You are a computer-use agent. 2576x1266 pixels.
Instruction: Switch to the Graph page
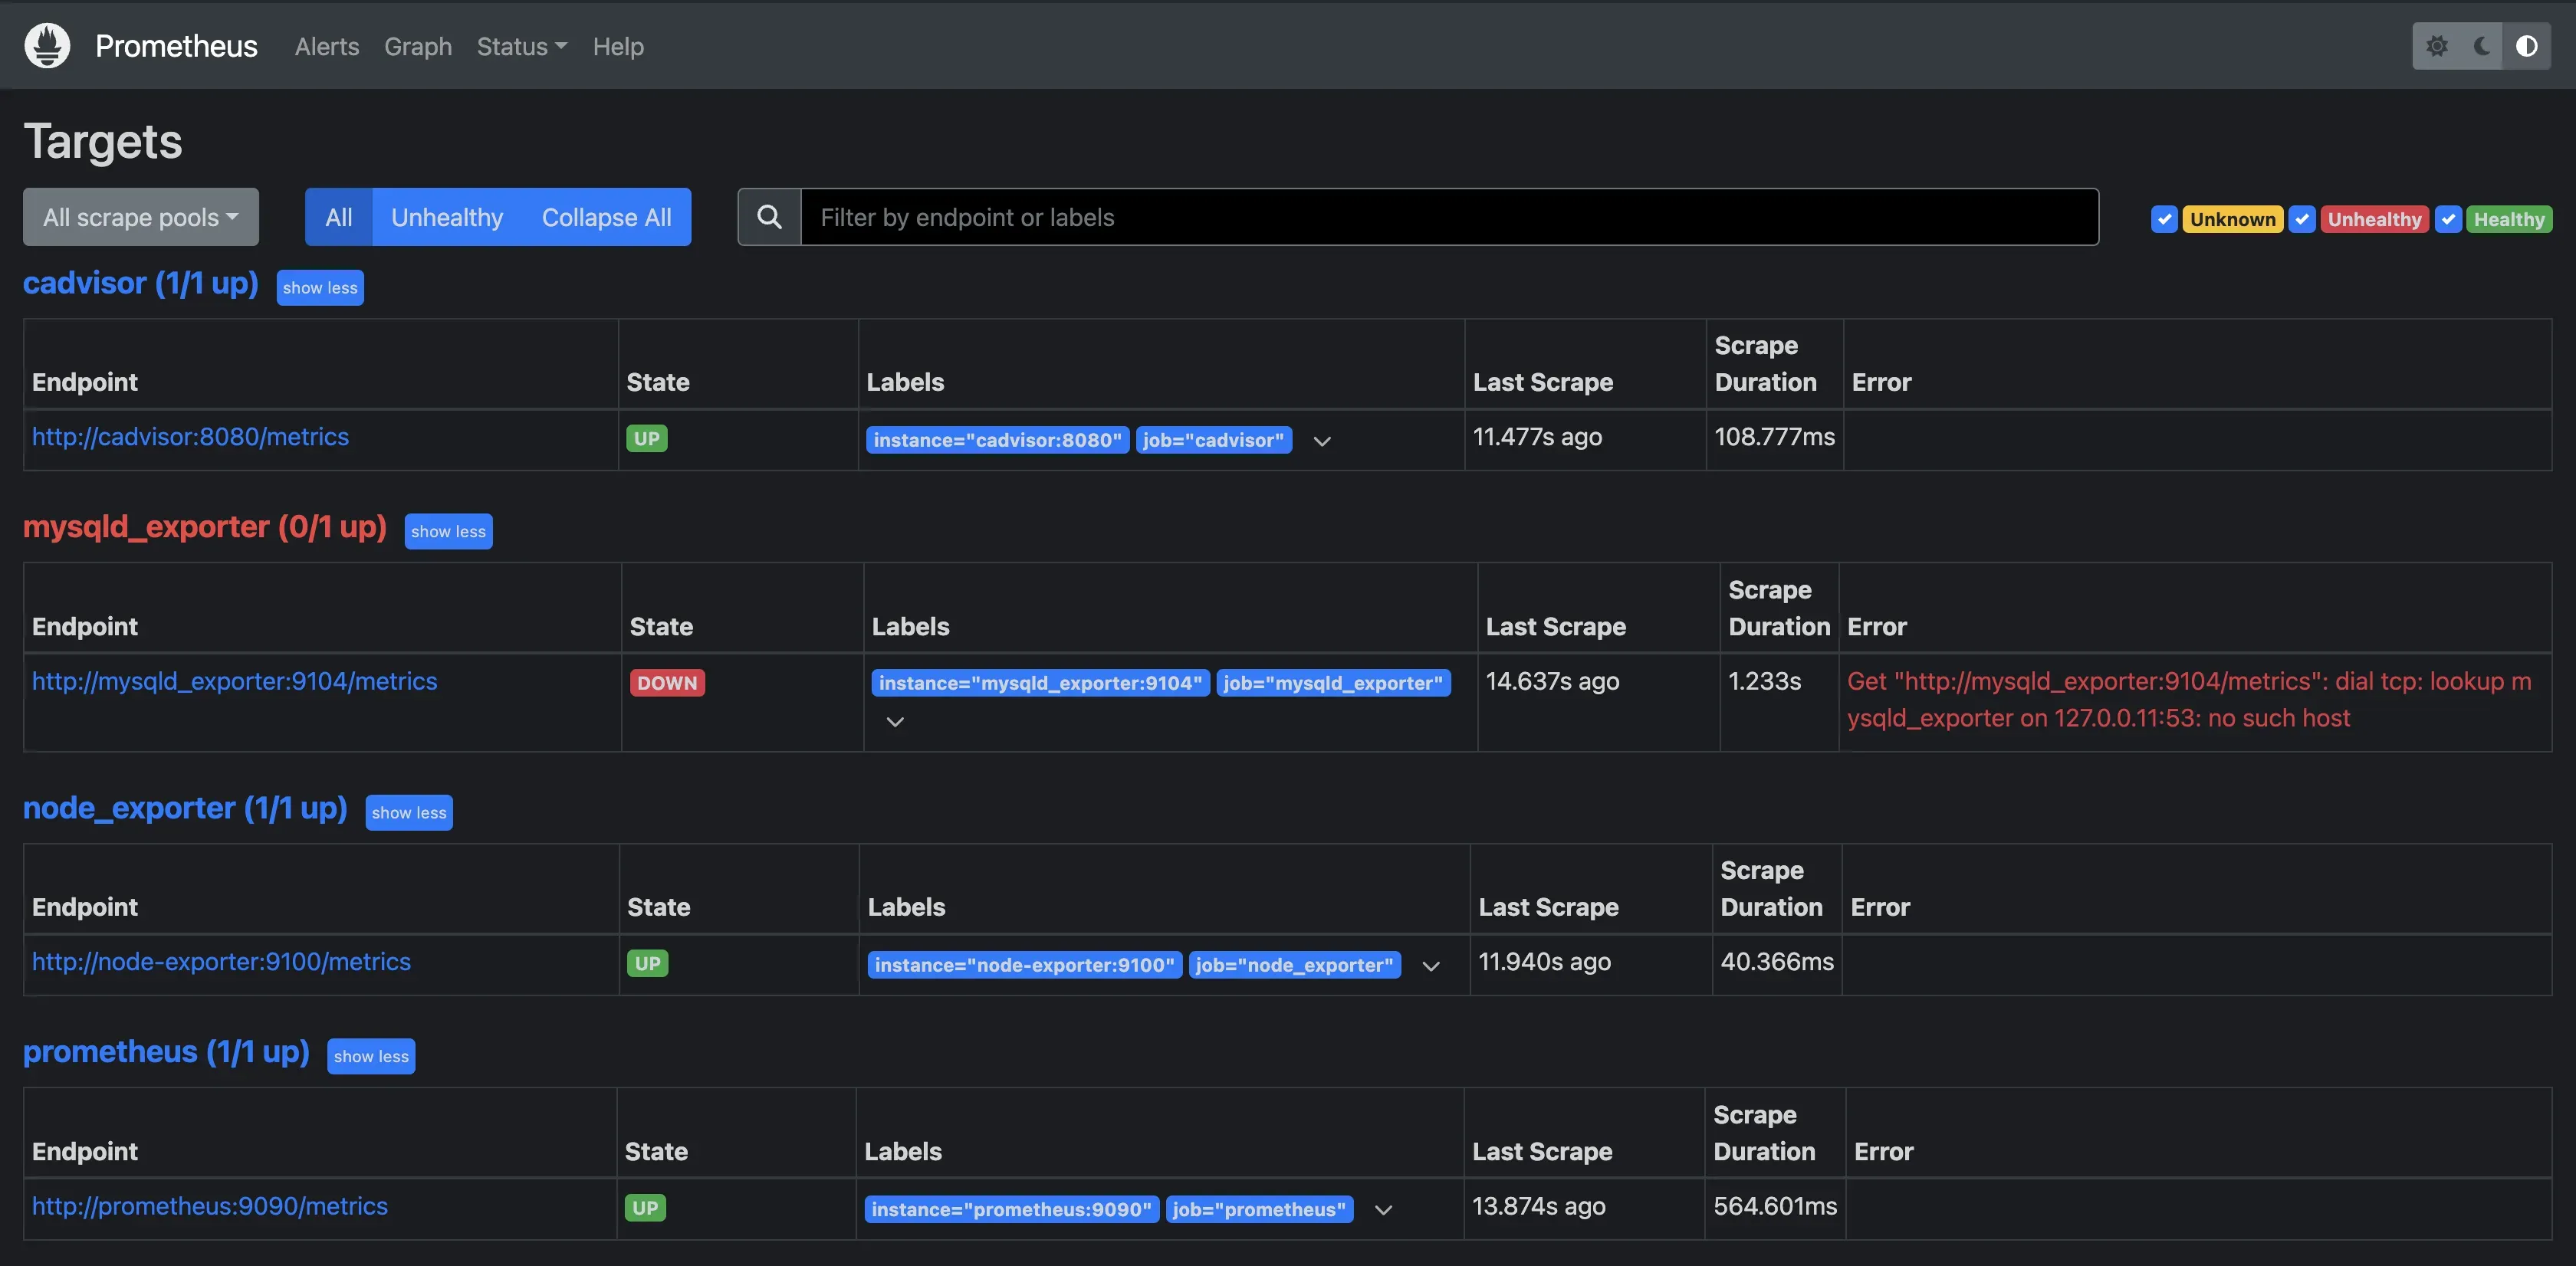(x=418, y=46)
